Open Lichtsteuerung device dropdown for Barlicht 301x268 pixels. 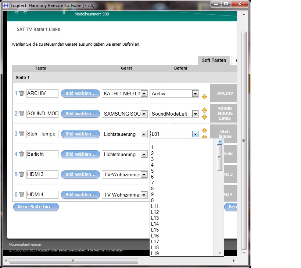[x=144, y=155]
